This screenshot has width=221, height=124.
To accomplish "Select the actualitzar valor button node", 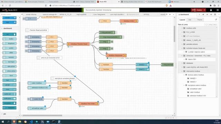I will coord(37,108).
